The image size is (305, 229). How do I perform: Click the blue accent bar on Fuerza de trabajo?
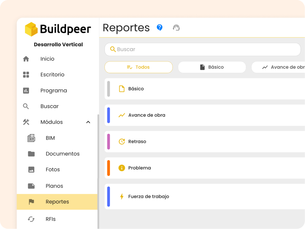(x=109, y=197)
